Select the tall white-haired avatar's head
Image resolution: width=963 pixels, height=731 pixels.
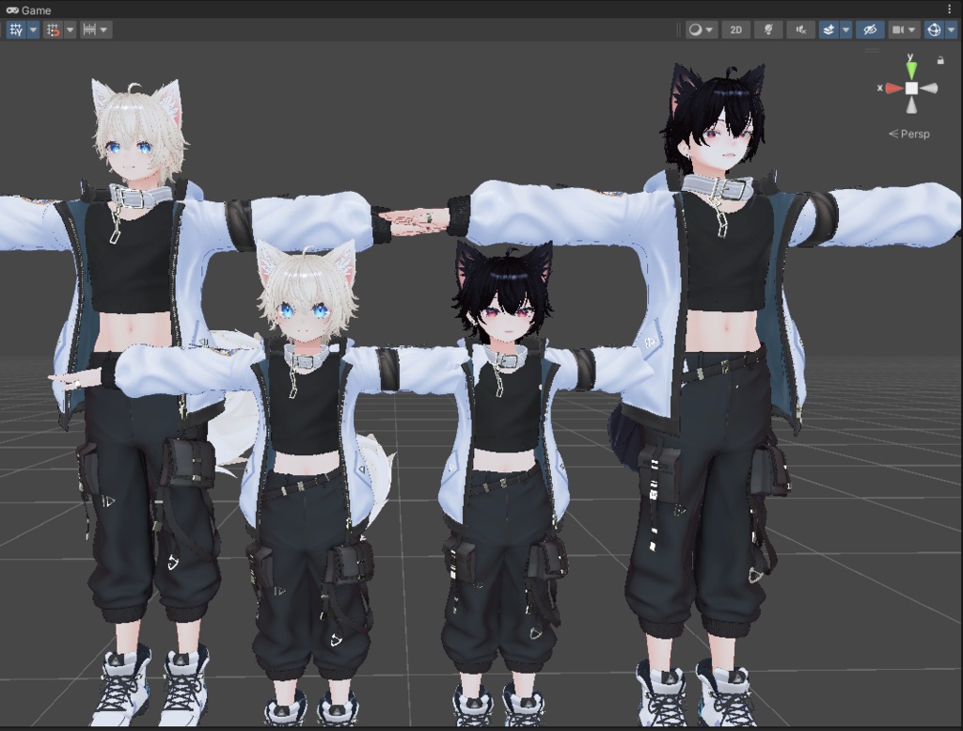coord(137,132)
